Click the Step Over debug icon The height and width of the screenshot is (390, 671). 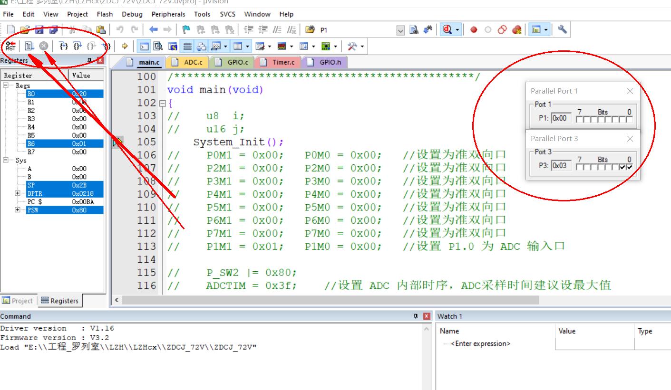tap(78, 46)
